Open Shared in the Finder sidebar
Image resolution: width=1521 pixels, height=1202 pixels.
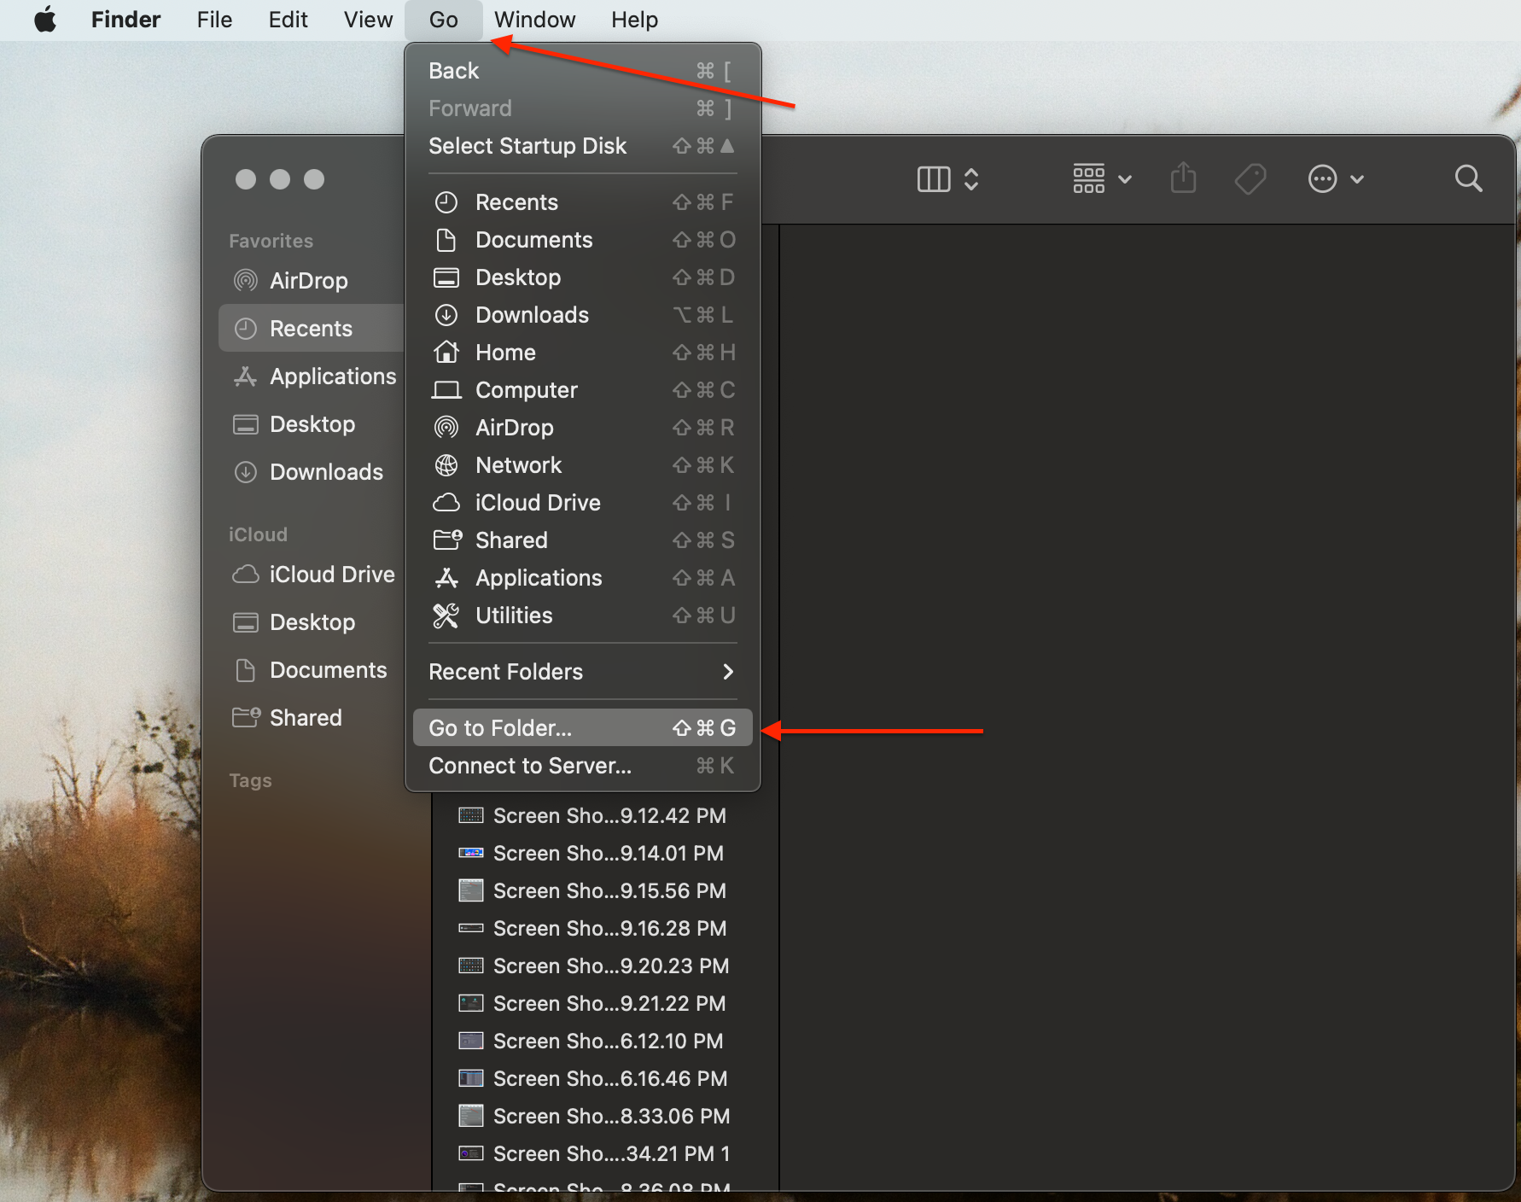click(x=312, y=718)
